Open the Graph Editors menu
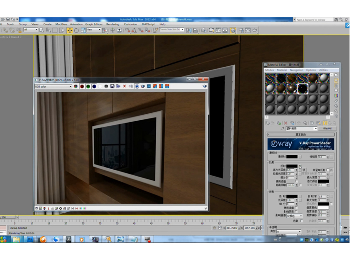 [x=94, y=24]
